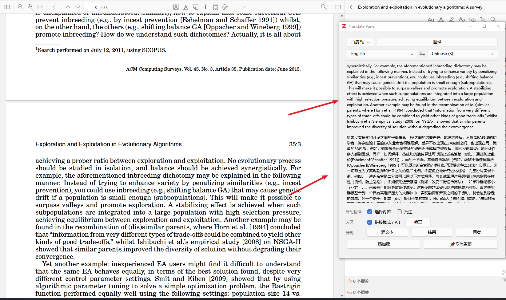Select the add text annotation tool
The height and width of the screenshot is (300, 506).
pyautogui.click(x=205, y=7)
